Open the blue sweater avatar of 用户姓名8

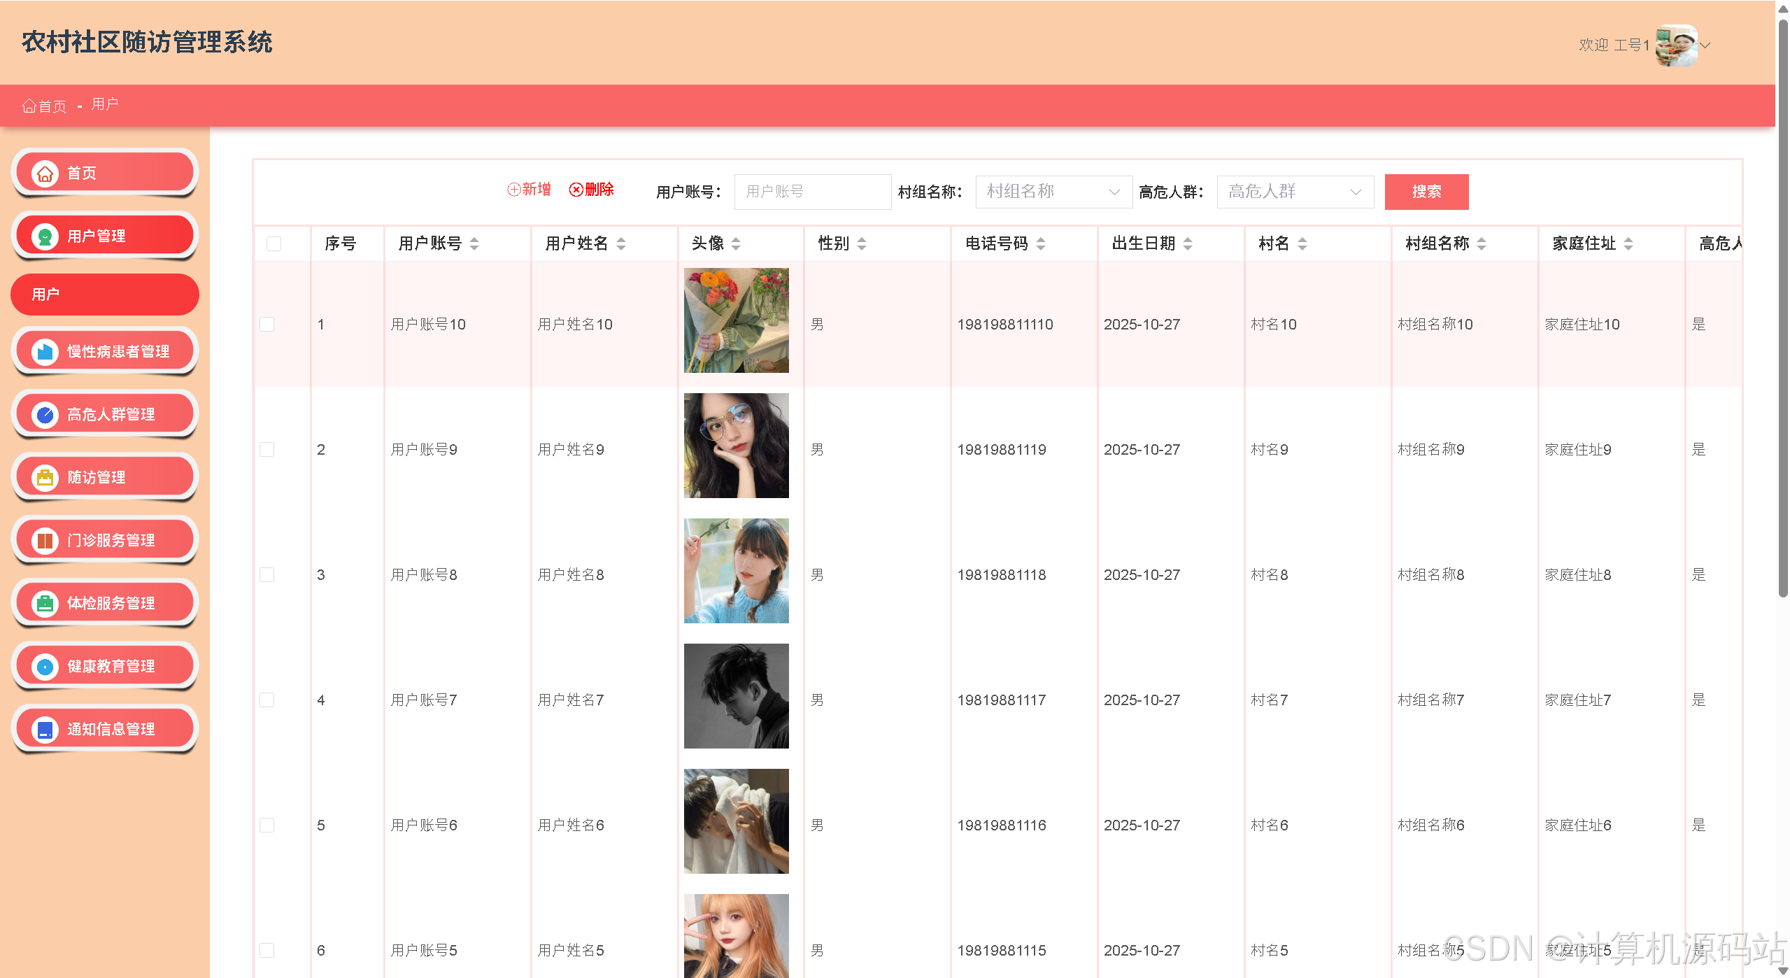pos(736,571)
